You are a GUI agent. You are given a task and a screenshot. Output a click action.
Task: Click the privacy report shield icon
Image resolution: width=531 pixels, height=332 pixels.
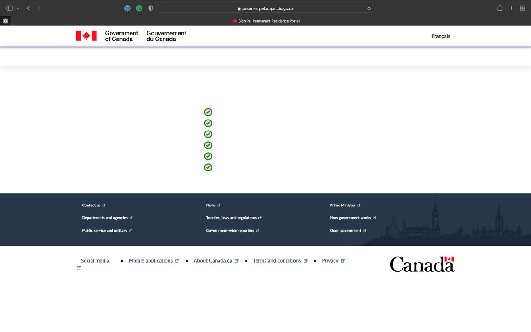point(150,8)
